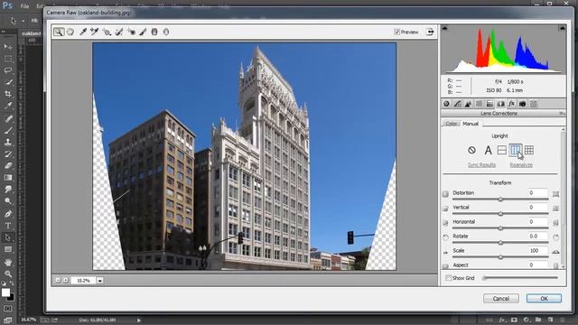Click the Vertical slider handle
Screen dimensions: 578x325
(x=500, y=214)
